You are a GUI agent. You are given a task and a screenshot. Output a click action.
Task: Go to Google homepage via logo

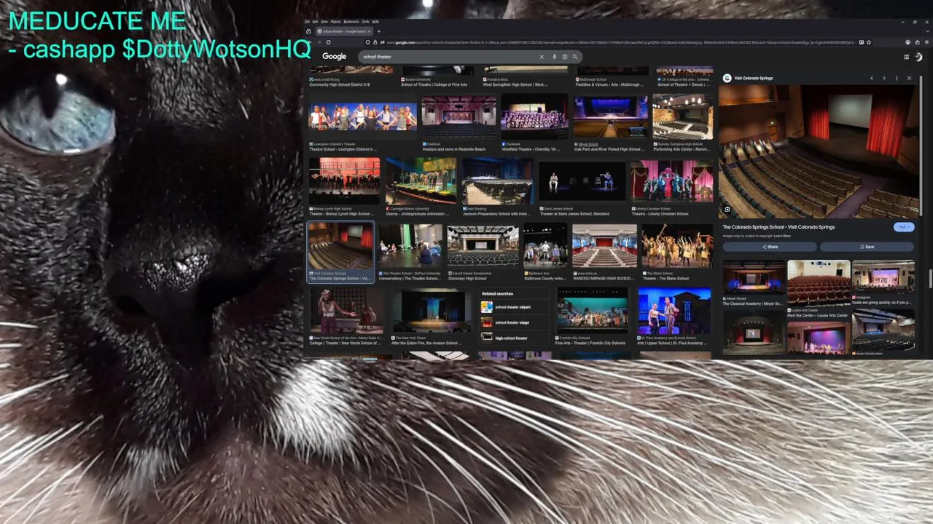click(x=335, y=57)
